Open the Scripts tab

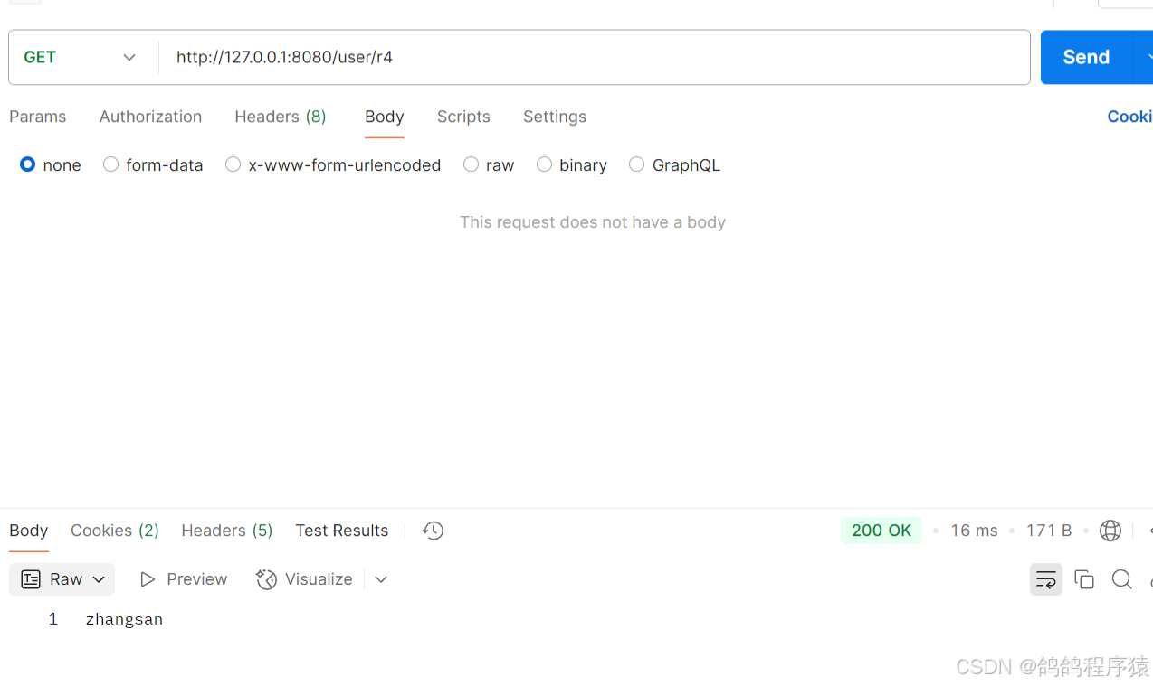(463, 117)
